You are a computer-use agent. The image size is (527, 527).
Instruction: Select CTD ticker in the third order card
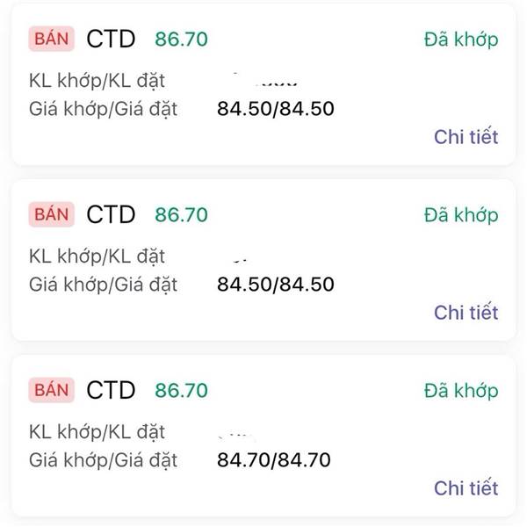(x=111, y=391)
